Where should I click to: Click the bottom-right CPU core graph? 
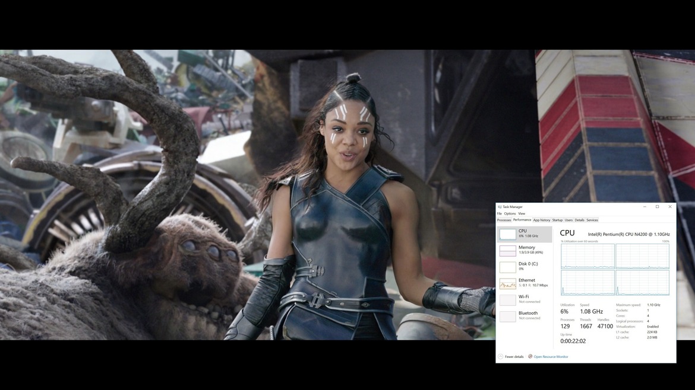pos(642,283)
